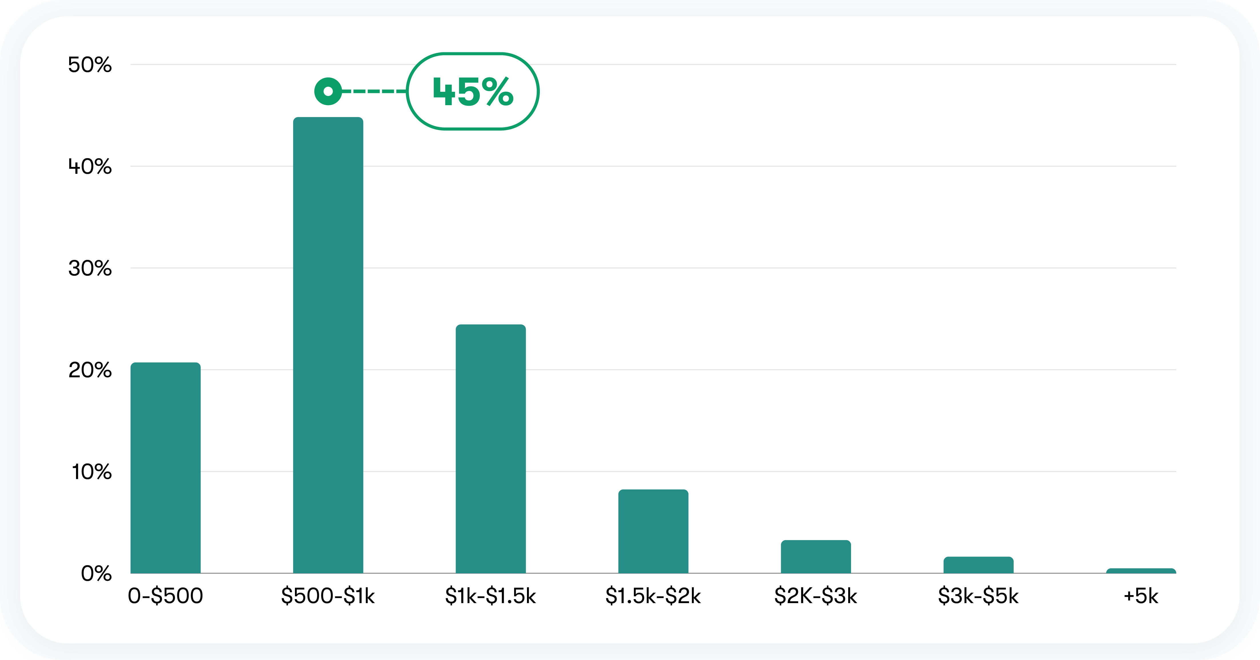1260x660 pixels.
Task: Click the $1k-$1.5k bar
Action: coord(491,449)
